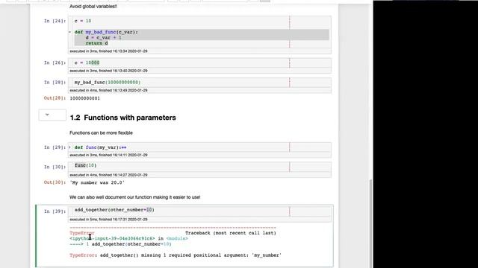Click the 'Avoid global variables!!' text
Screen dimensions: 478x268
(93, 7)
